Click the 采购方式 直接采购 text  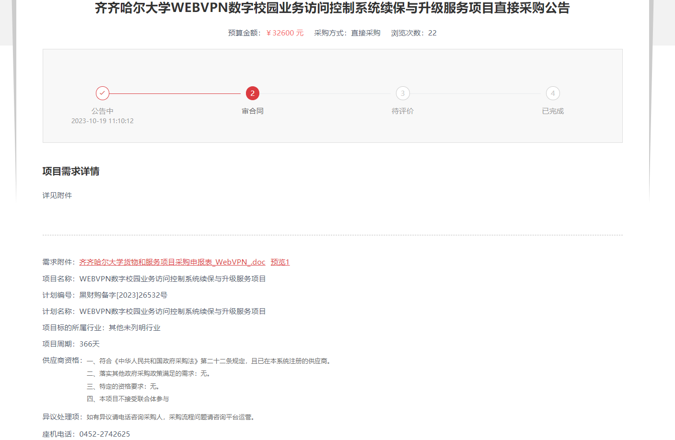tap(347, 33)
